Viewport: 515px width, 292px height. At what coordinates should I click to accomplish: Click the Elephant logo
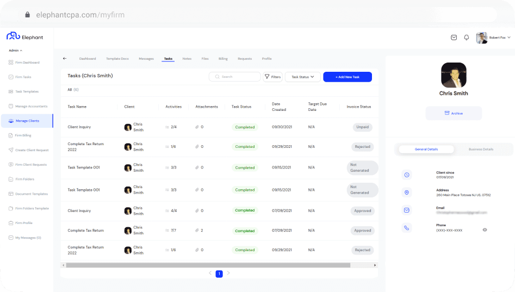click(x=24, y=36)
